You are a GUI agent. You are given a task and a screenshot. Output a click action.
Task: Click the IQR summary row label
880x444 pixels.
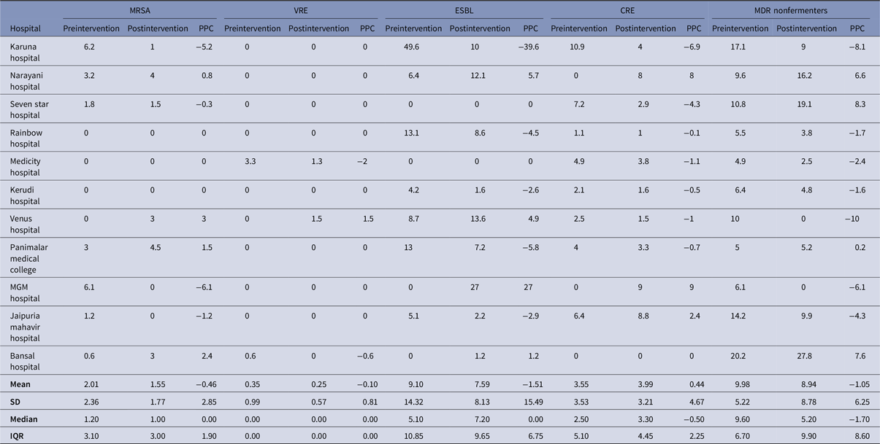coord(18,436)
